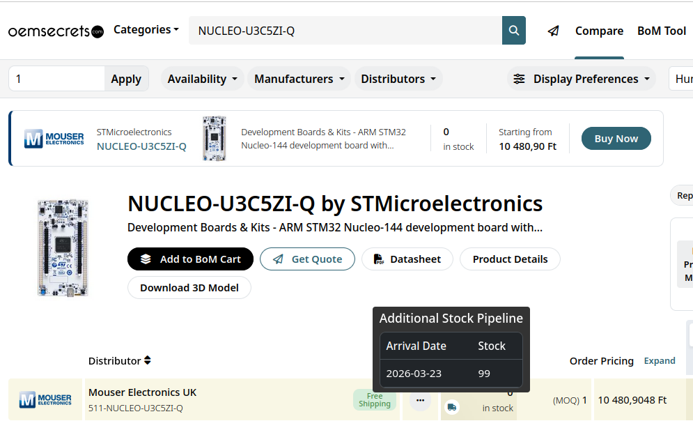Open the Categories dropdown
Screen dimensions: 693x421
[146, 30]
